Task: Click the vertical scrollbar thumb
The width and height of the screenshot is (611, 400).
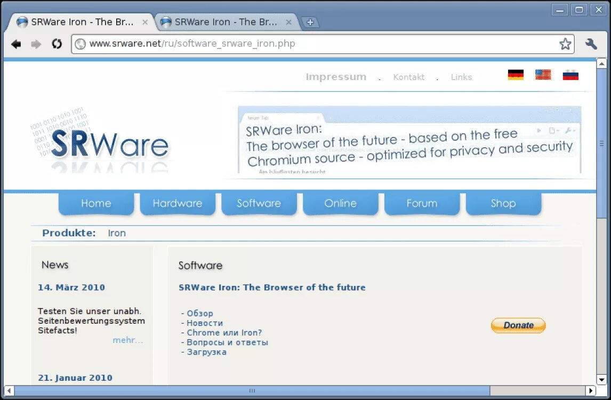Action: click(601, 143)
